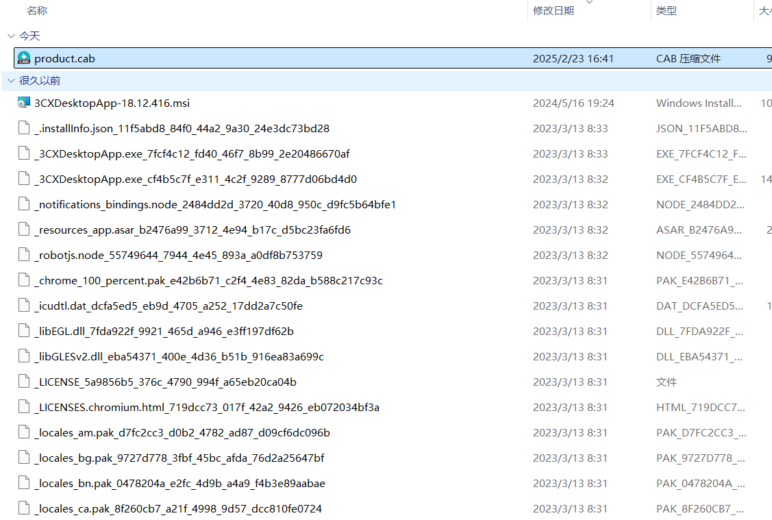
Task: Click the type cell EXE_CF4B5C7F_E...
Action: pos(701,179)
